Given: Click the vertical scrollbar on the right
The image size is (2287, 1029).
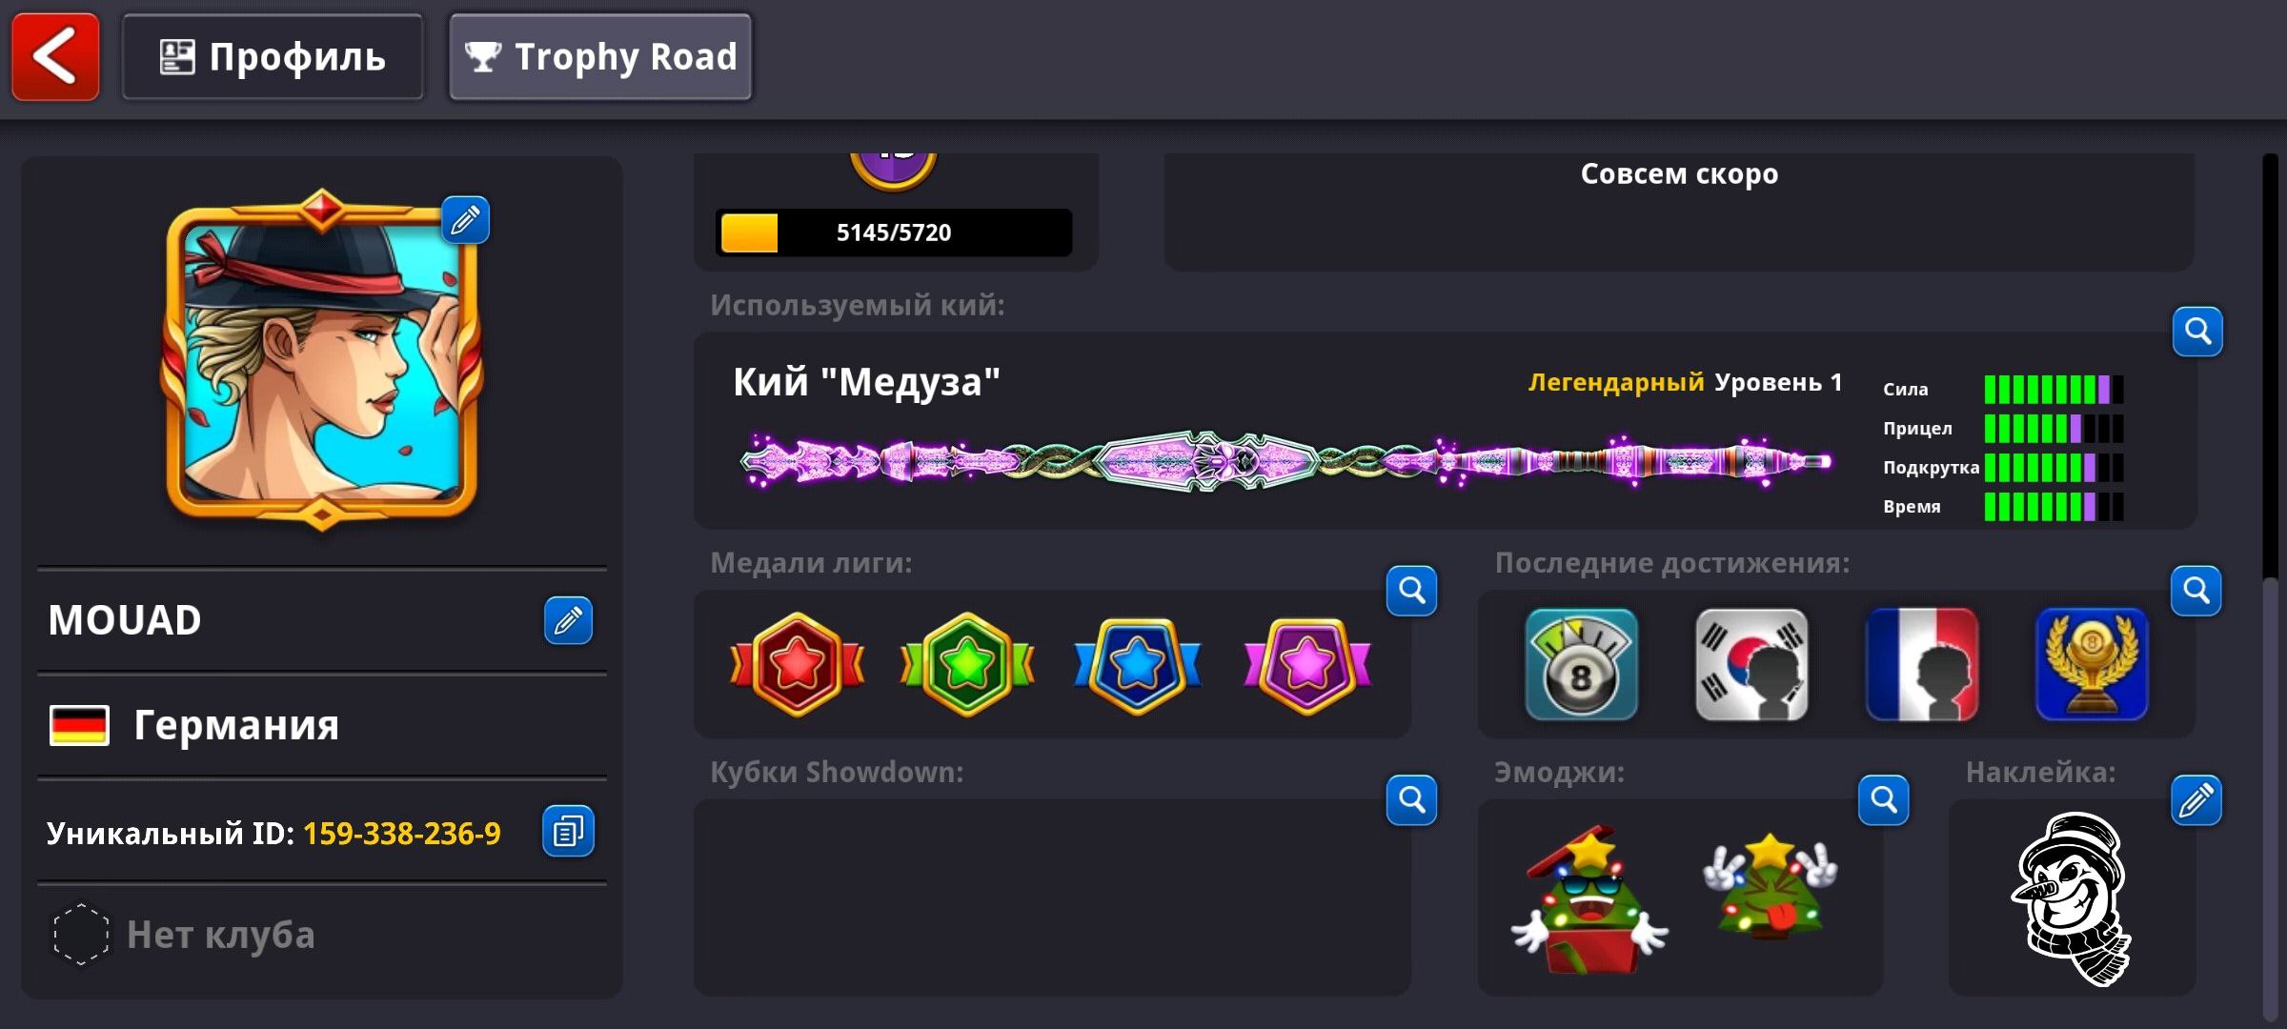Looking at the screenshot, I should pos(2273,586).
